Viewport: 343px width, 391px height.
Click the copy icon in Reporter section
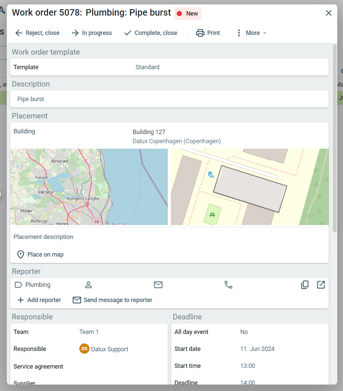coord(305,285)
